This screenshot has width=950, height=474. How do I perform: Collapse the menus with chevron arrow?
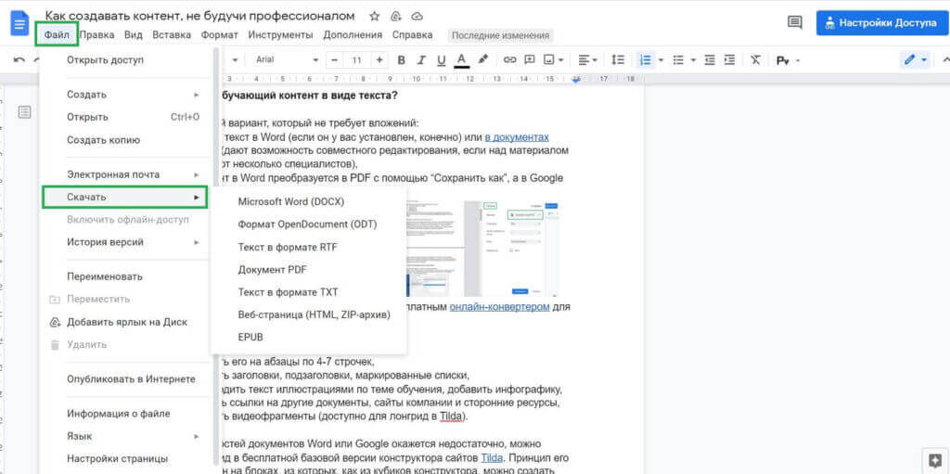point(944,60)
